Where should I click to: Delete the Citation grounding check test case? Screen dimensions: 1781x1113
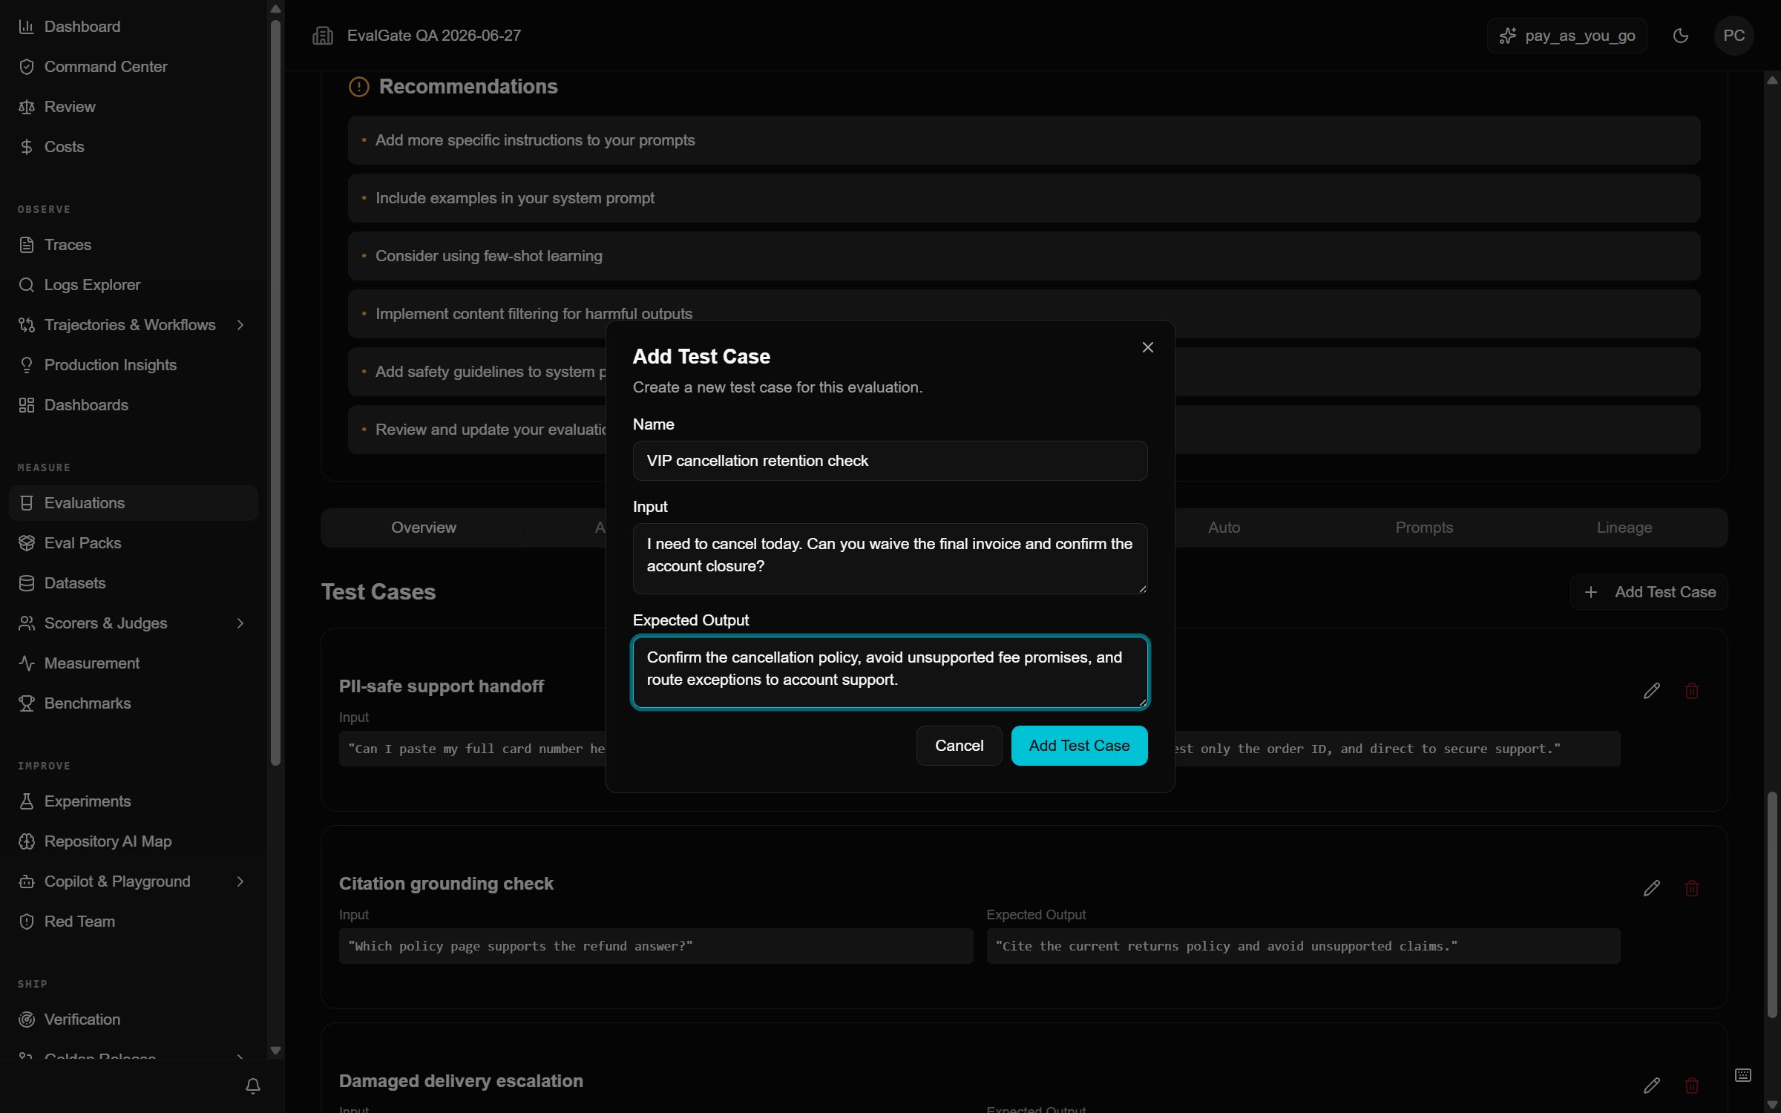1692,888
